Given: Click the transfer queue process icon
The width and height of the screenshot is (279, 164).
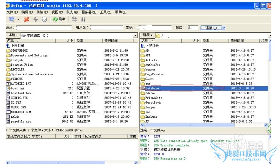Looking at the screenshot, I should tap(74, 19).
